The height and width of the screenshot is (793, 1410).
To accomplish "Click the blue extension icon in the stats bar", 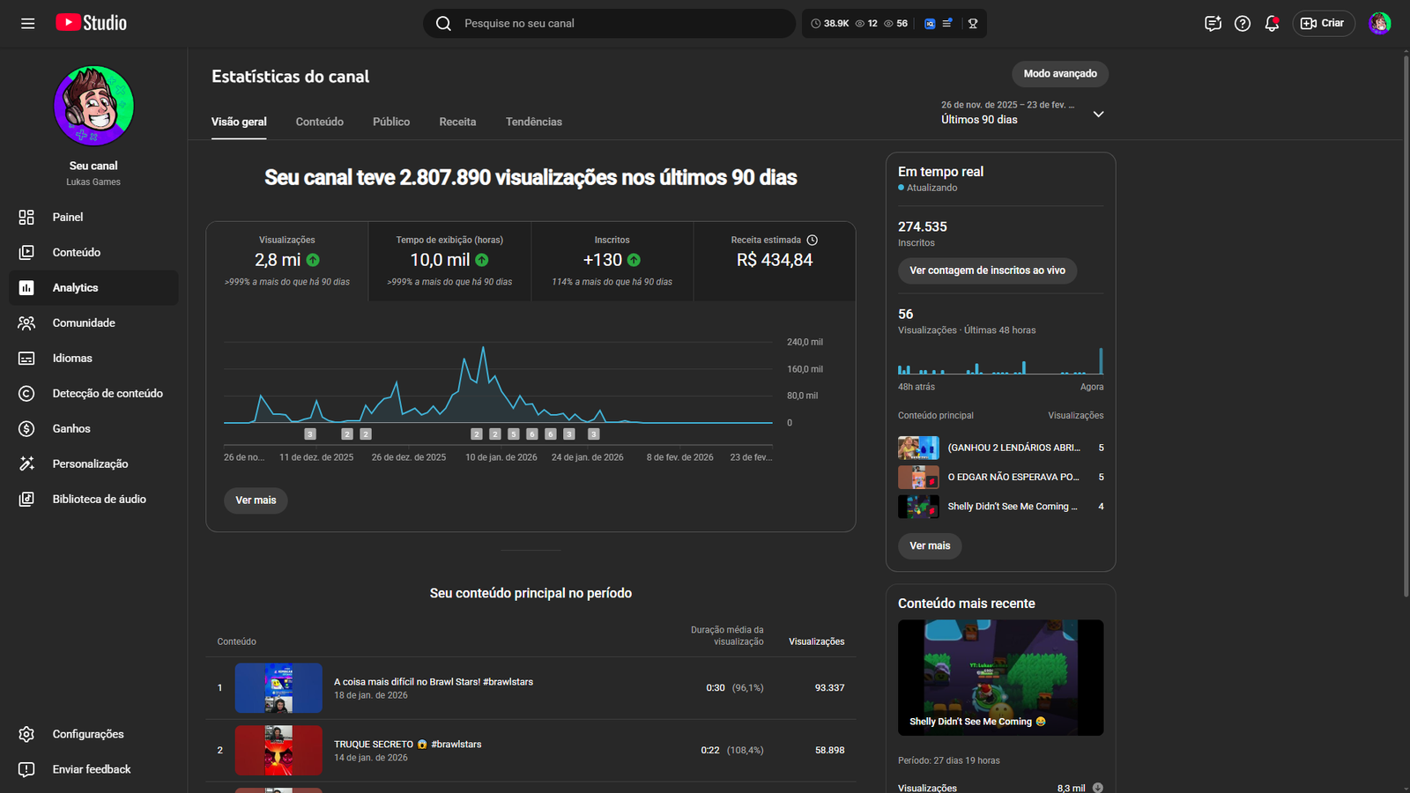I will pyautogui.click(x=930, y=24).
